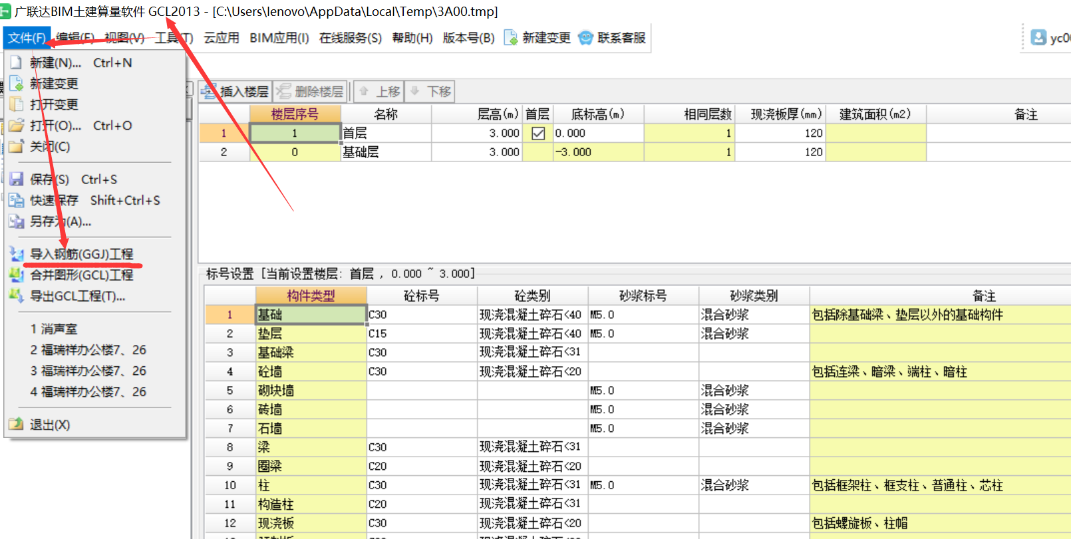Click the 删除楼层 toolbar icon
This screenshot has width=1071, height=539.
pyautogui.click(x=284, y=91)
